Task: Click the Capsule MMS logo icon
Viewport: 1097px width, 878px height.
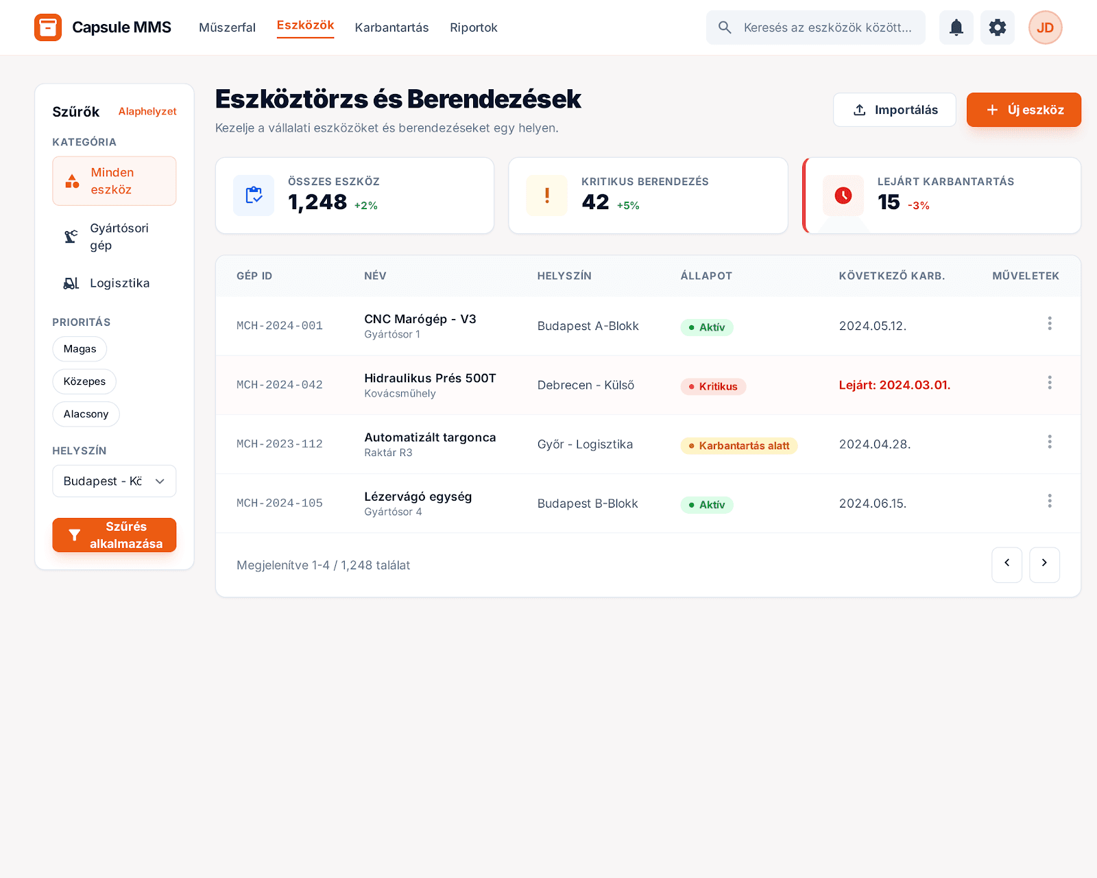Action: (x=48, y=27)
